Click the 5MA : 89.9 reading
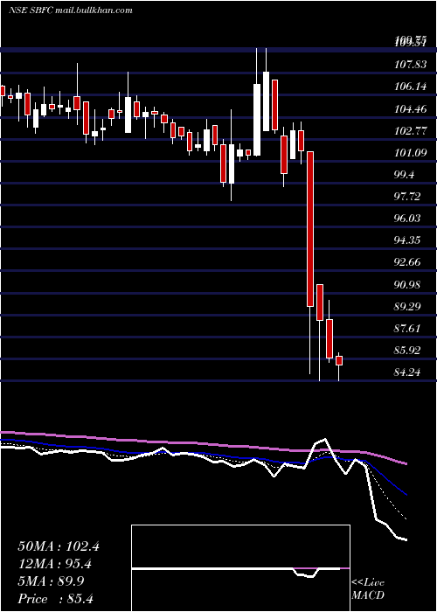437x612 pixels. (x=52, y=581)
